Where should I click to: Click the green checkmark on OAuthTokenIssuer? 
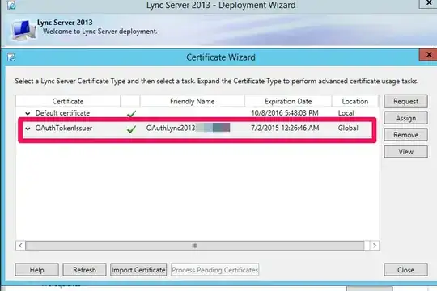(131, 129)
